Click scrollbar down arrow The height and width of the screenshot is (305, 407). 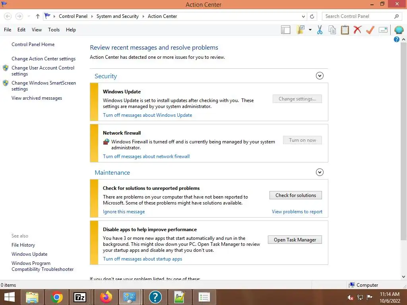404,277
